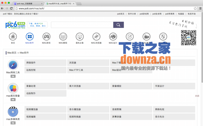The width and height of the screenshot is (203, 126).
Task: Open the 平面设计 category
Action: [174, 86]
